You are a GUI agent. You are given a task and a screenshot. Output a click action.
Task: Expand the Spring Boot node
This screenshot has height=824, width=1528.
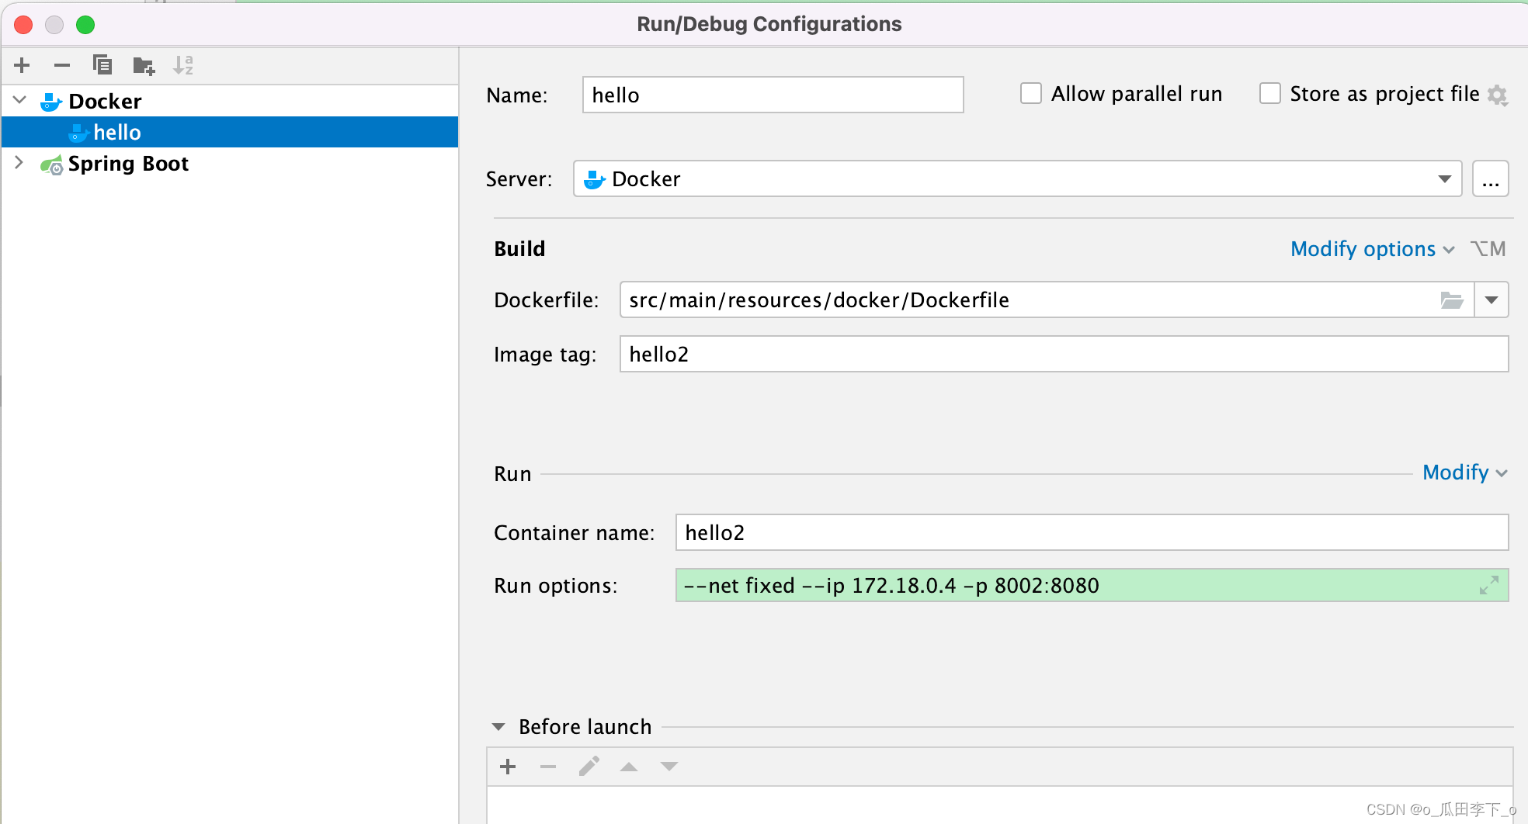[20, 163]
